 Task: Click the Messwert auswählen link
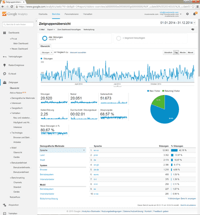[78, 52]
